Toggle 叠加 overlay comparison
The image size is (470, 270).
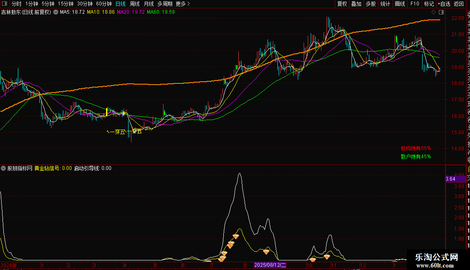(356, 4)
